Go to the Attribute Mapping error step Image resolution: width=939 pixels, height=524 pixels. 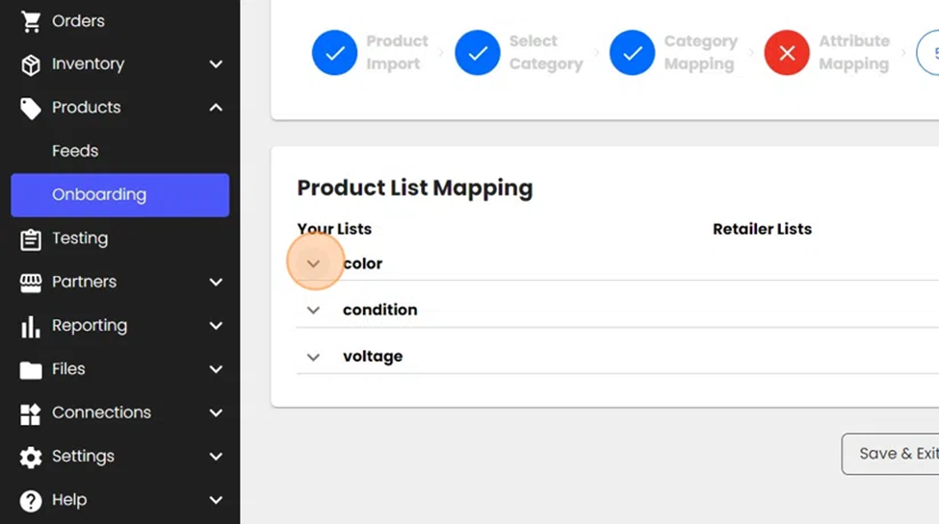[x=787, y=53]
